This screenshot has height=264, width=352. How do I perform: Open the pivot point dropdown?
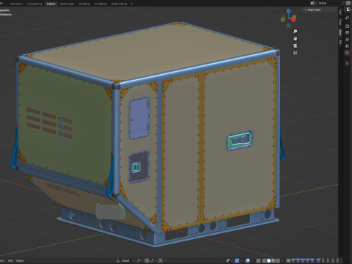(x=139, y=260)
